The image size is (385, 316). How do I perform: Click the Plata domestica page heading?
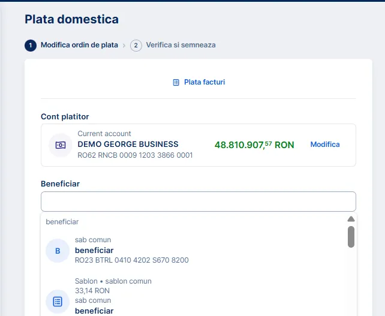(x=71, y=19)
